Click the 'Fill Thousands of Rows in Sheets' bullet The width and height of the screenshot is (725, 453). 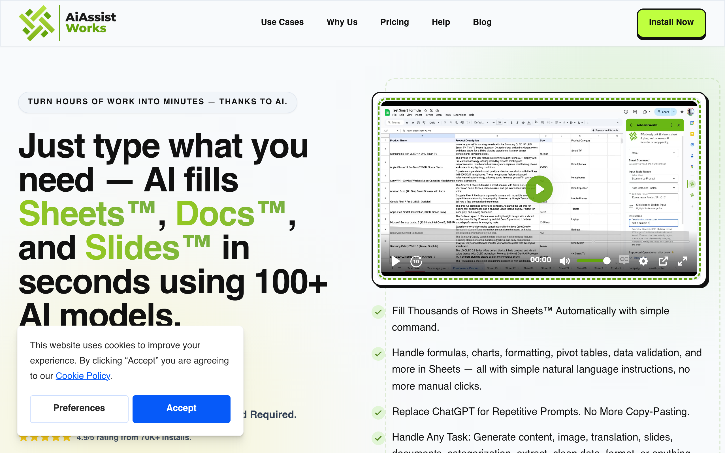530,319
